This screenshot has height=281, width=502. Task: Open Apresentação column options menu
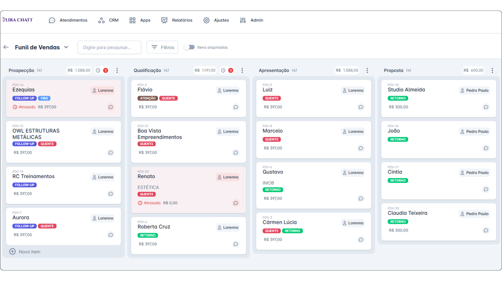(367, 70)
